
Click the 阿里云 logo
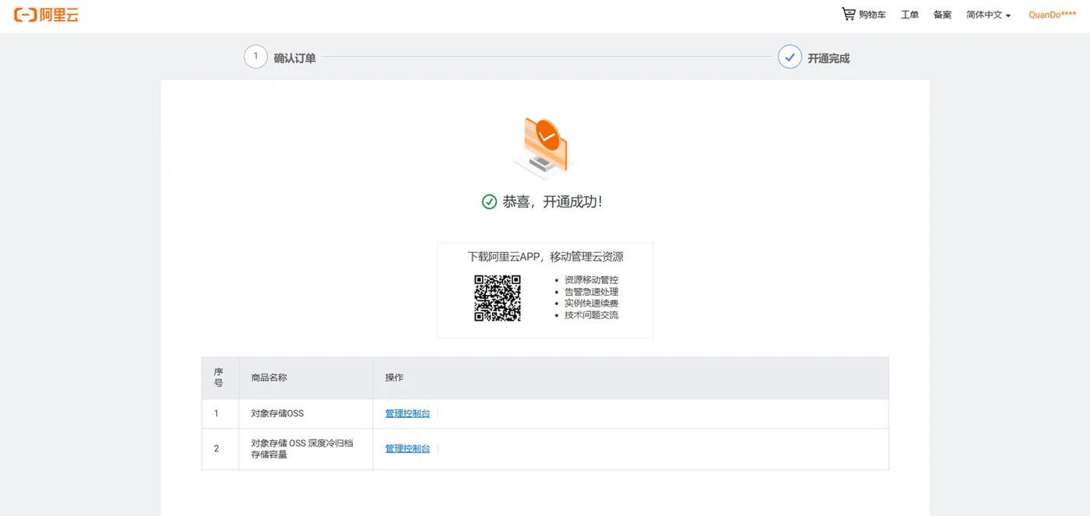pos(46,15)
